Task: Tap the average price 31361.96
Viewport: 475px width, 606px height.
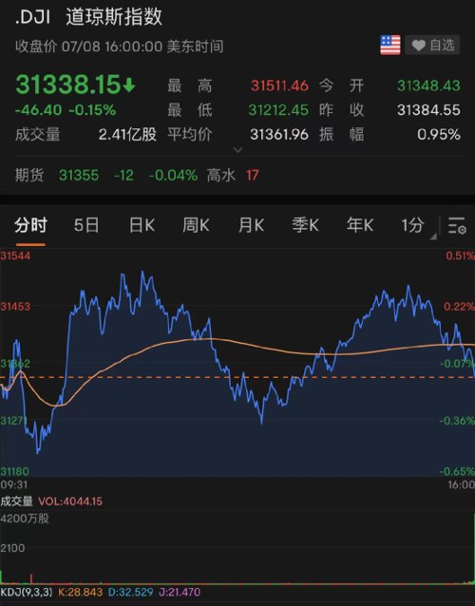Action: click(x=279, y=135)
